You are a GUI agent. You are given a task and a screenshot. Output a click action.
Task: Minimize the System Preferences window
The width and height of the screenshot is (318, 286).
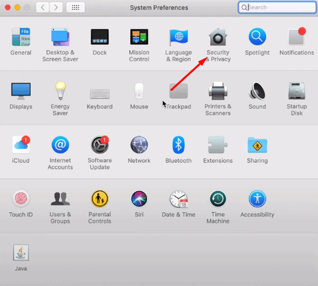[17, 8]
